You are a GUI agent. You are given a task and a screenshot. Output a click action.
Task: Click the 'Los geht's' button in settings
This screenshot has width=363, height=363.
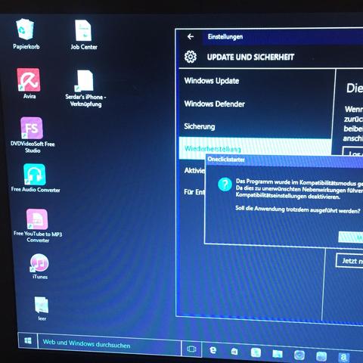pos(353,152)
